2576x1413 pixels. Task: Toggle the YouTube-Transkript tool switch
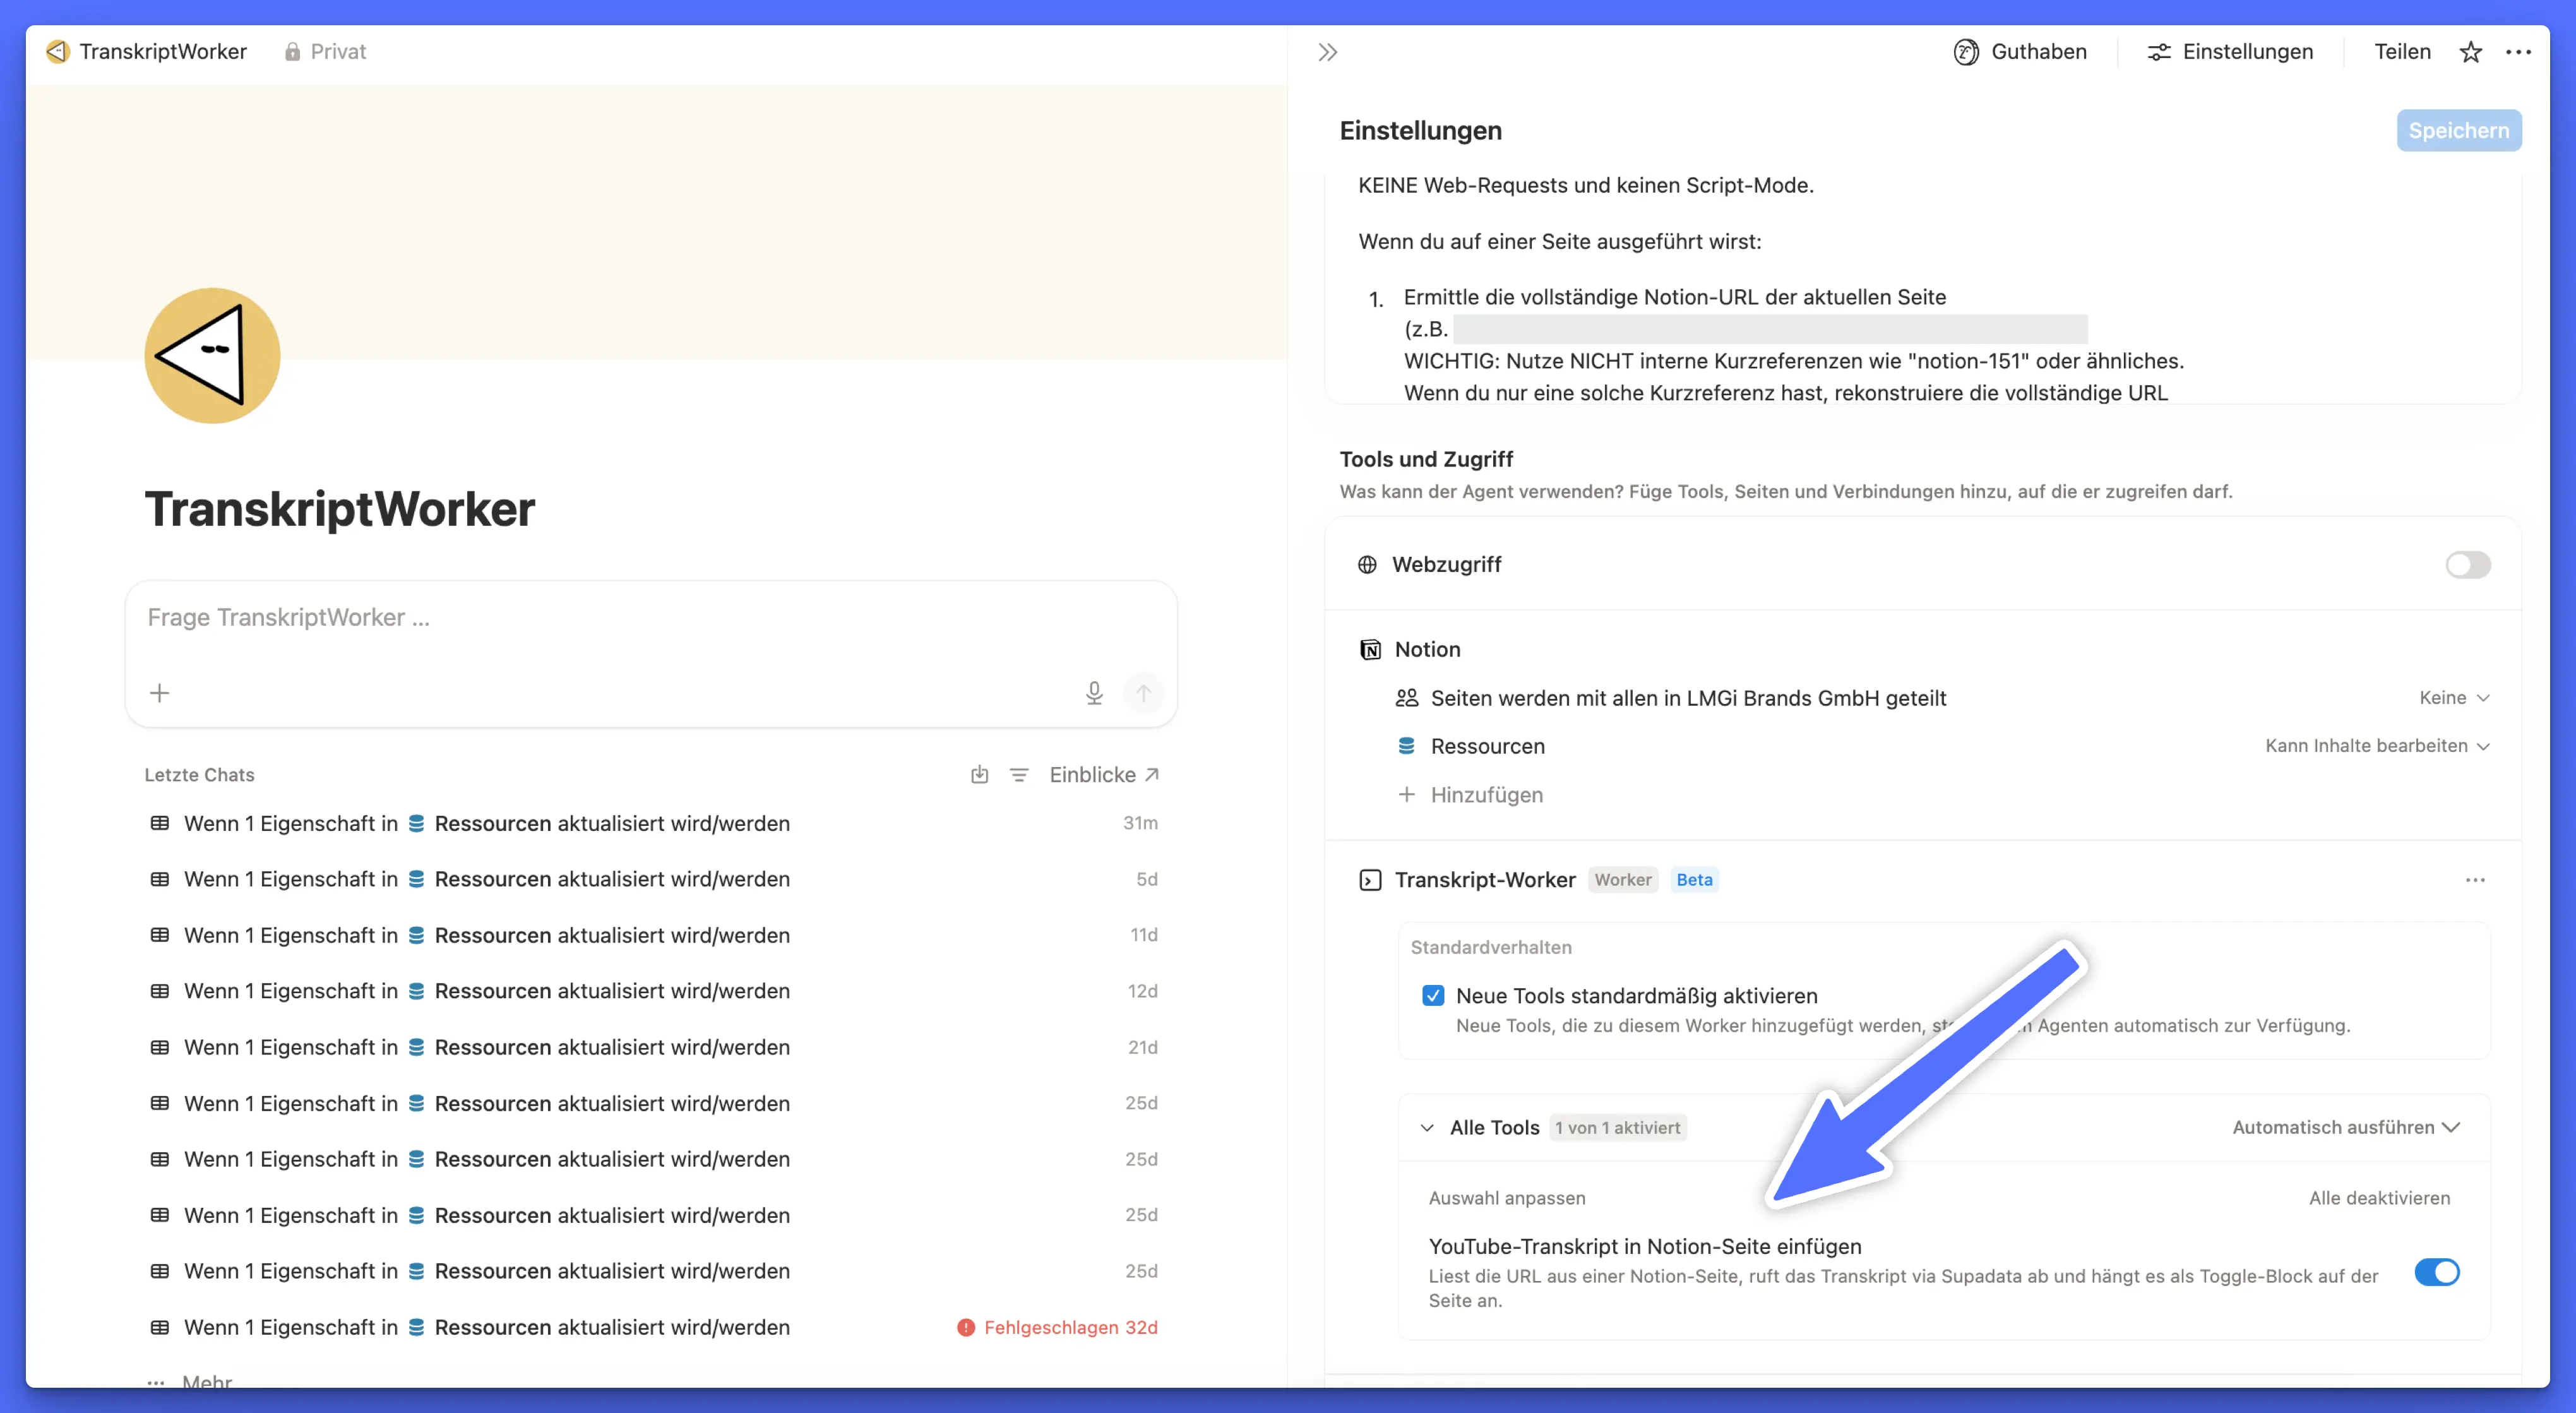pos(2436,1272)
